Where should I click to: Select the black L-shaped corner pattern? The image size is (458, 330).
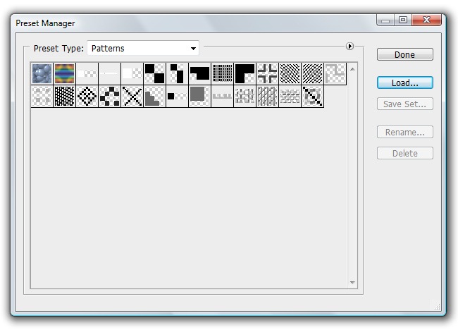point(245,73)
